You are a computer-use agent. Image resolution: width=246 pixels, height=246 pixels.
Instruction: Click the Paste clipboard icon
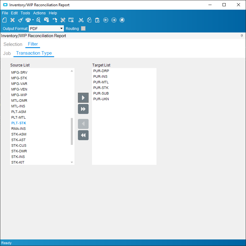pos(97,20)
